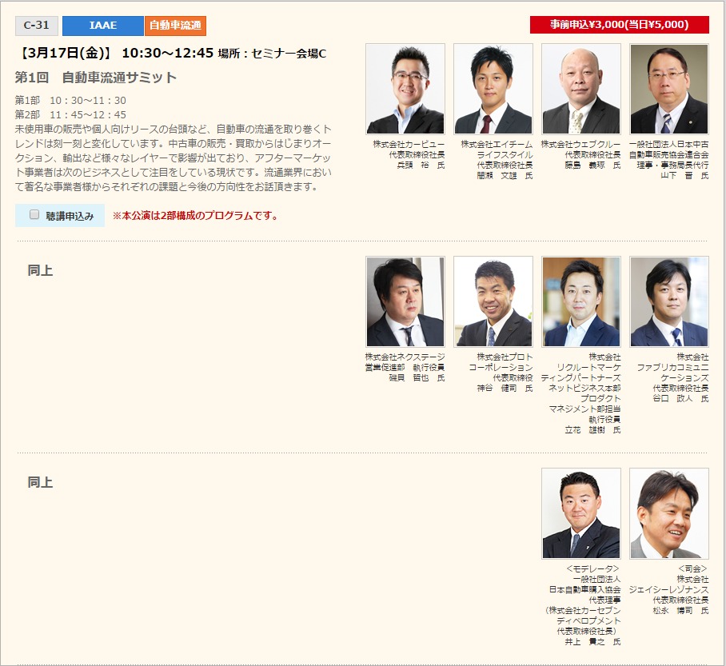Viewport: 726px width, 666px height.
Task: Click the caption line ジェイシーレゾナンス
Action: 668,590
